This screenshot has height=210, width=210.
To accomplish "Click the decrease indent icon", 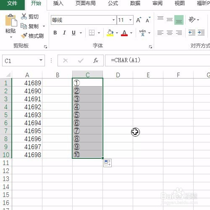I will click(x=192, y=33).
